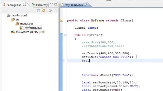Select JRE System Library [jre6]
This screenshot has height=91, width=163.
(30, 32)
